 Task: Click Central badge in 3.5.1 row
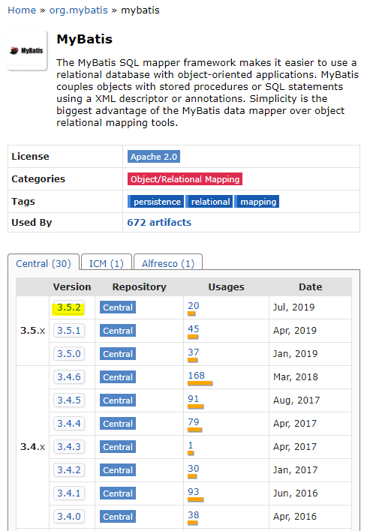coord(118,331)
